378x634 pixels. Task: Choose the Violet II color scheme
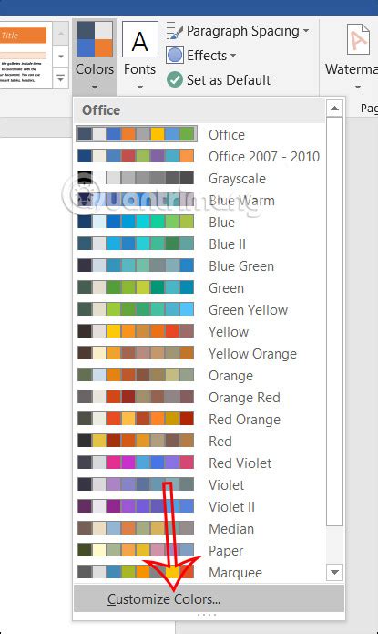(199, 506)
